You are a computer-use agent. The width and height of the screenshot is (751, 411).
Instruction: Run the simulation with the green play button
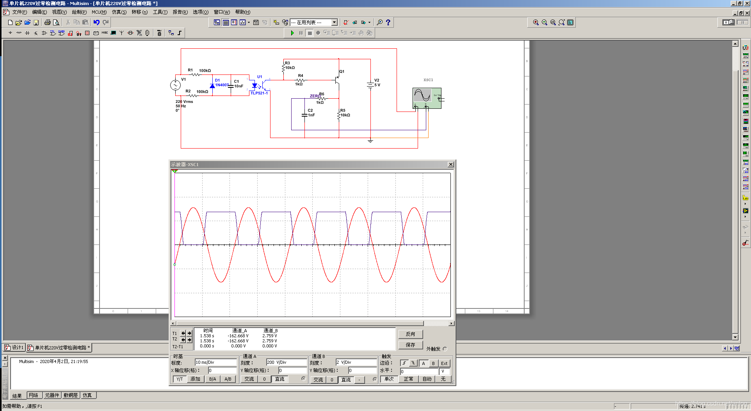(x=292, y=33)
